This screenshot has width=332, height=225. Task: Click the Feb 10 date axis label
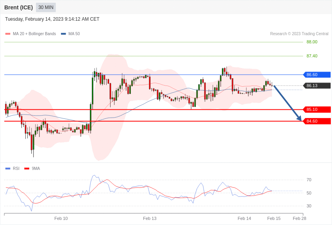point(61,218)
